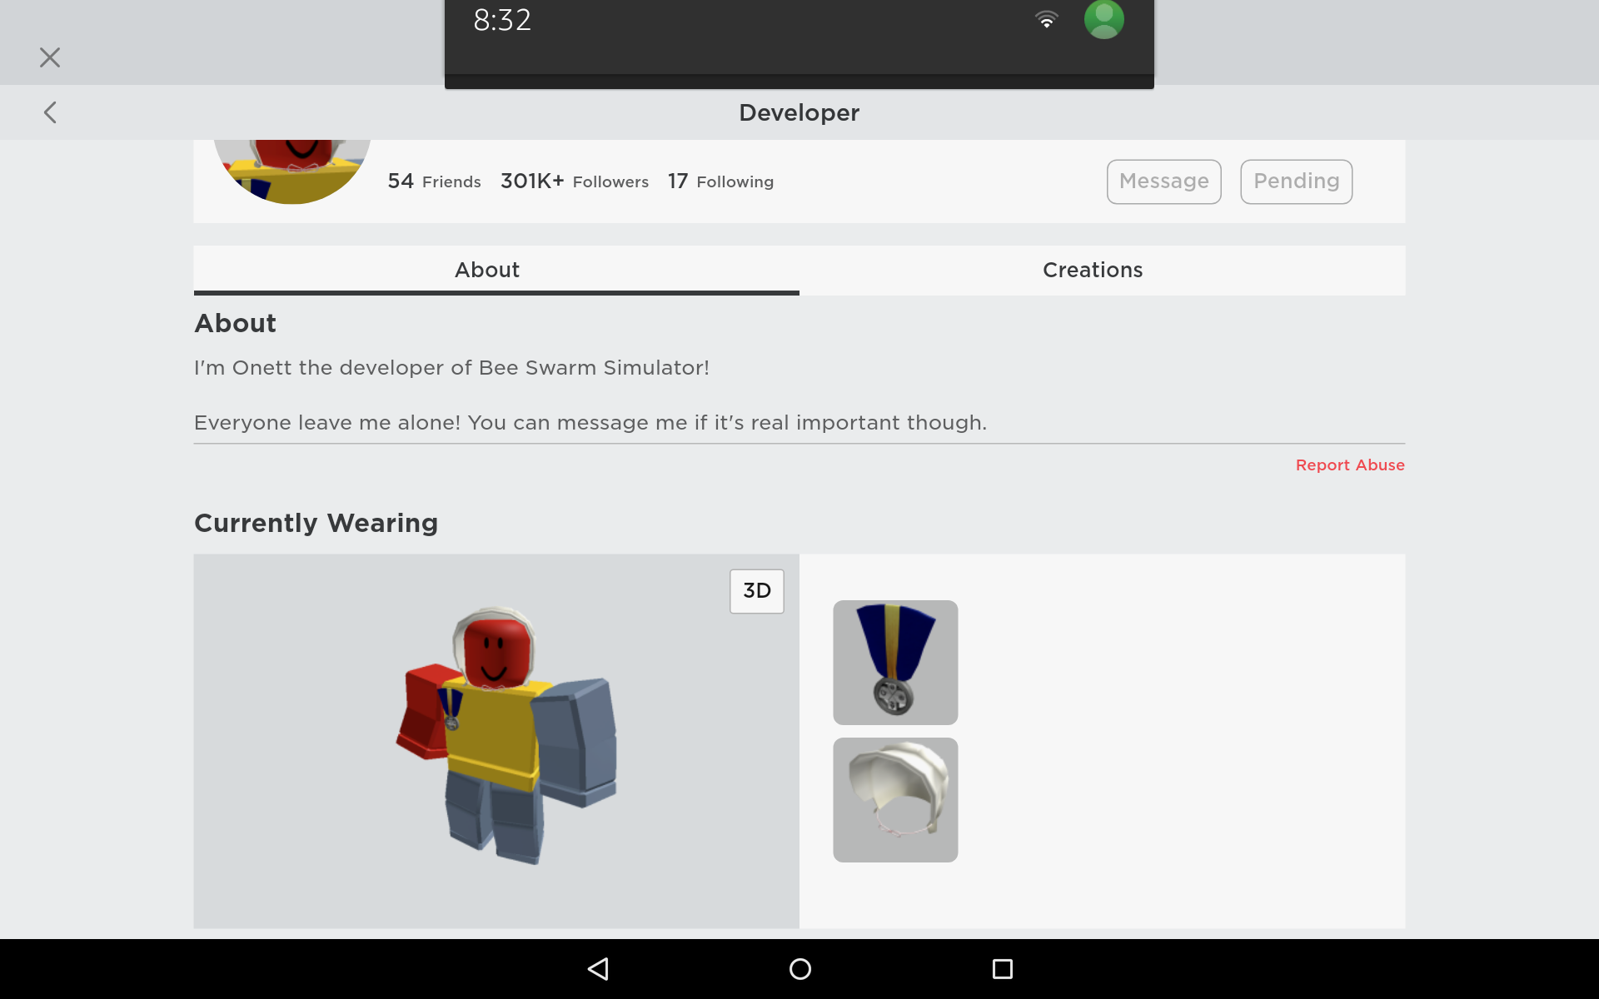Tap the full-body avatar preview
Viewport: 1599px width, 999px height.
tap(508, 737)
